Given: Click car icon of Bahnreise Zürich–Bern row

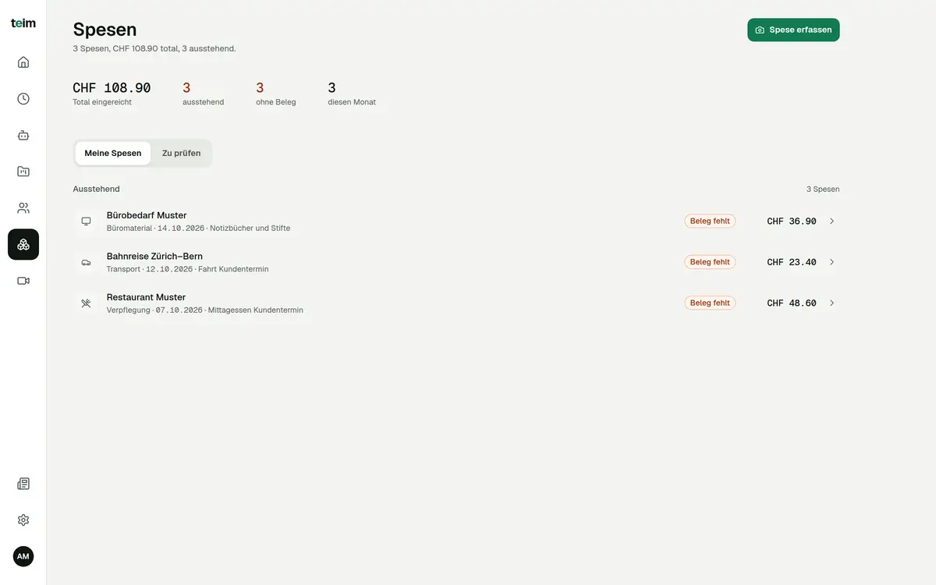Looking at the screenshot, I should [x=86, y=262].
